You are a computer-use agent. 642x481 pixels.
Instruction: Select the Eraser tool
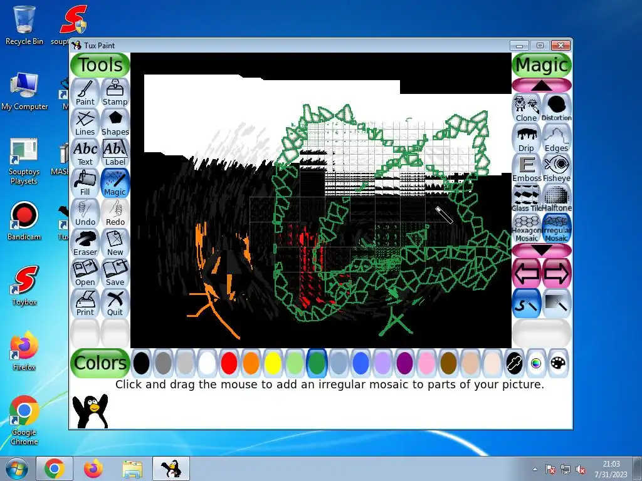click(85, 243)
